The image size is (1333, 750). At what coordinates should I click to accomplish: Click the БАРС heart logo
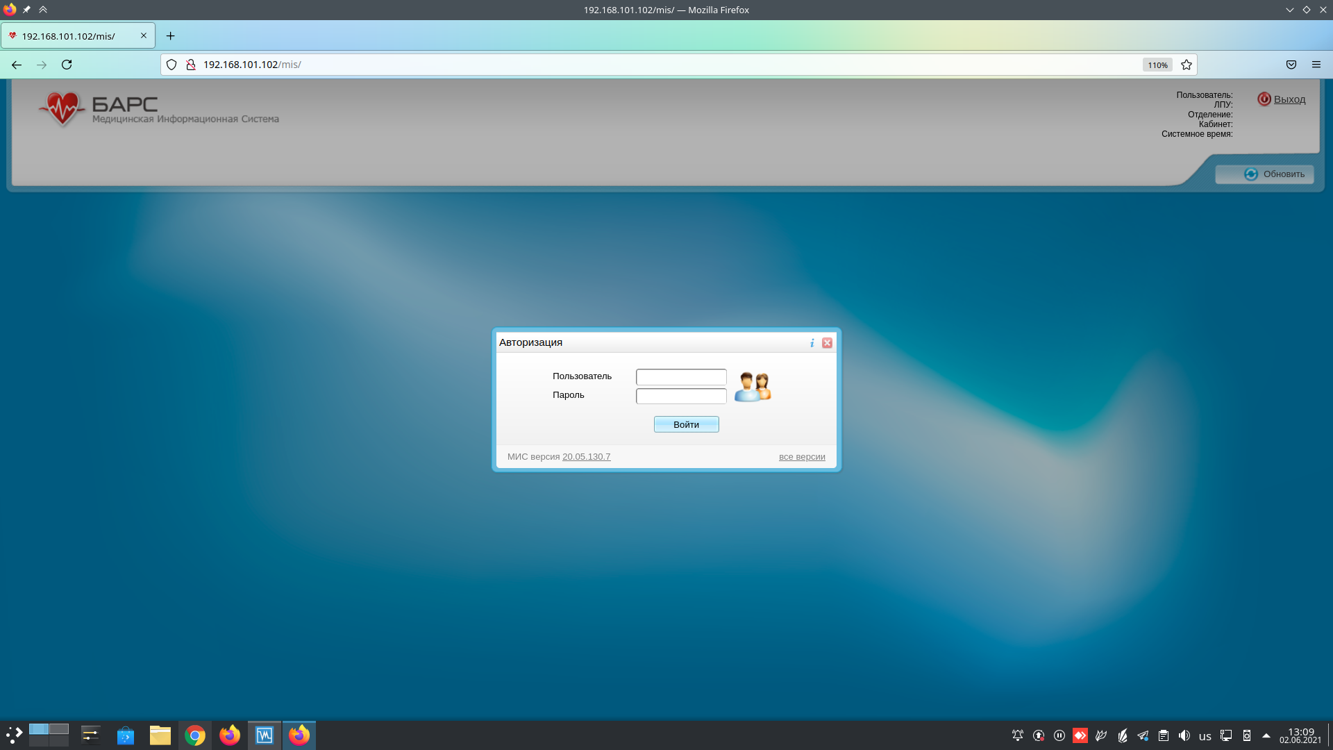(62, 109)
